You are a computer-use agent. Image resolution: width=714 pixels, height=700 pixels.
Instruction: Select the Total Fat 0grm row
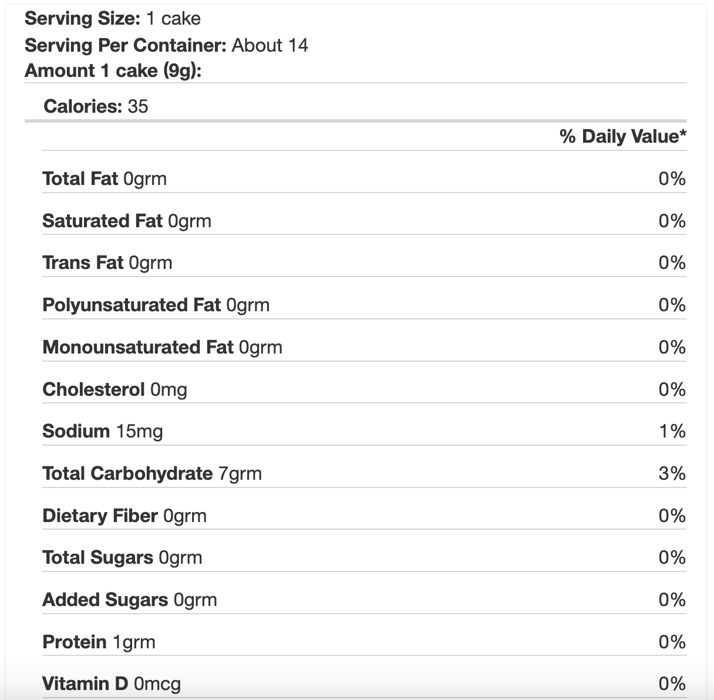[364, 178]
